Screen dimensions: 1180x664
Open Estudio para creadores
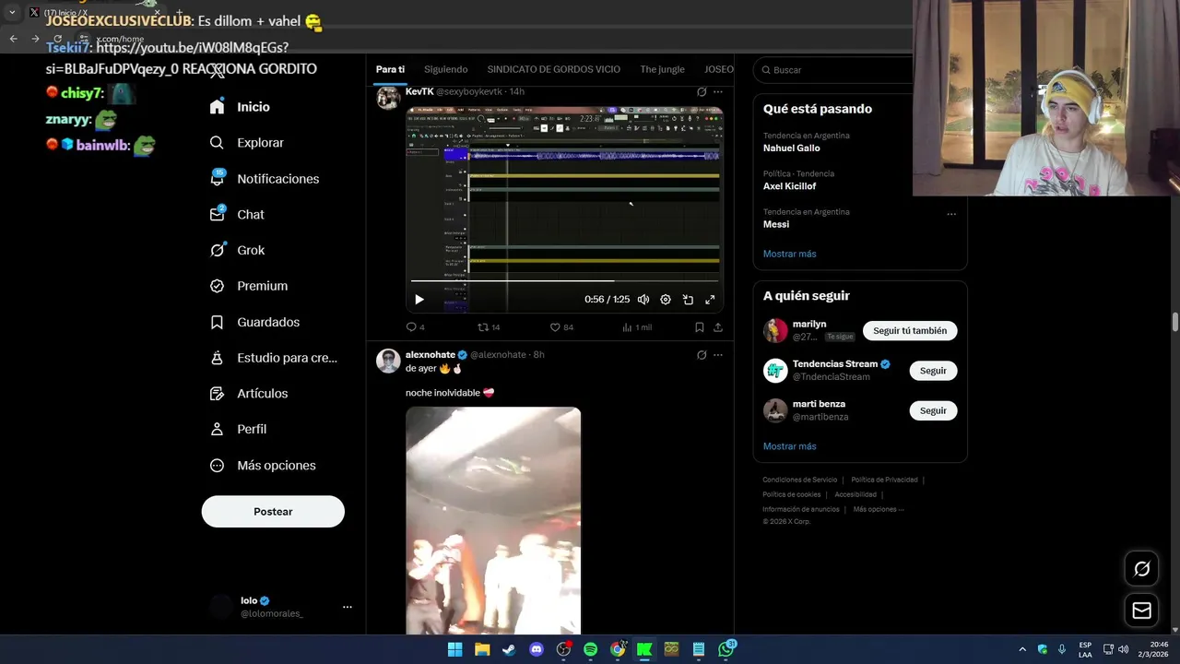click(274, 358)
